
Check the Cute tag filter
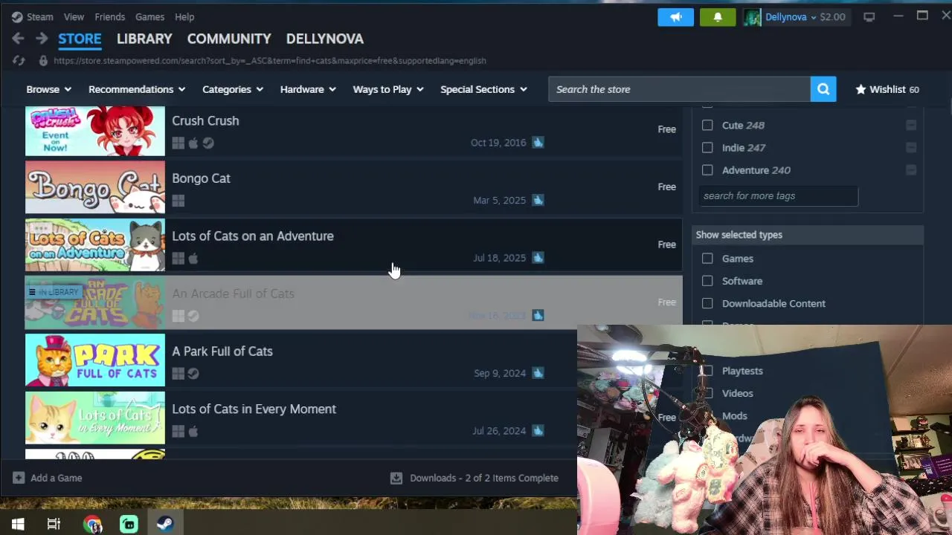tap(707, 126)
